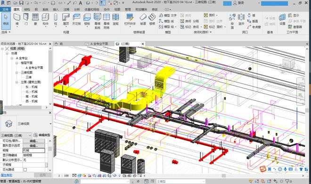Select the 东 - 机械 elevation in browser
This screenshot has width=311, height=184.
32,87
